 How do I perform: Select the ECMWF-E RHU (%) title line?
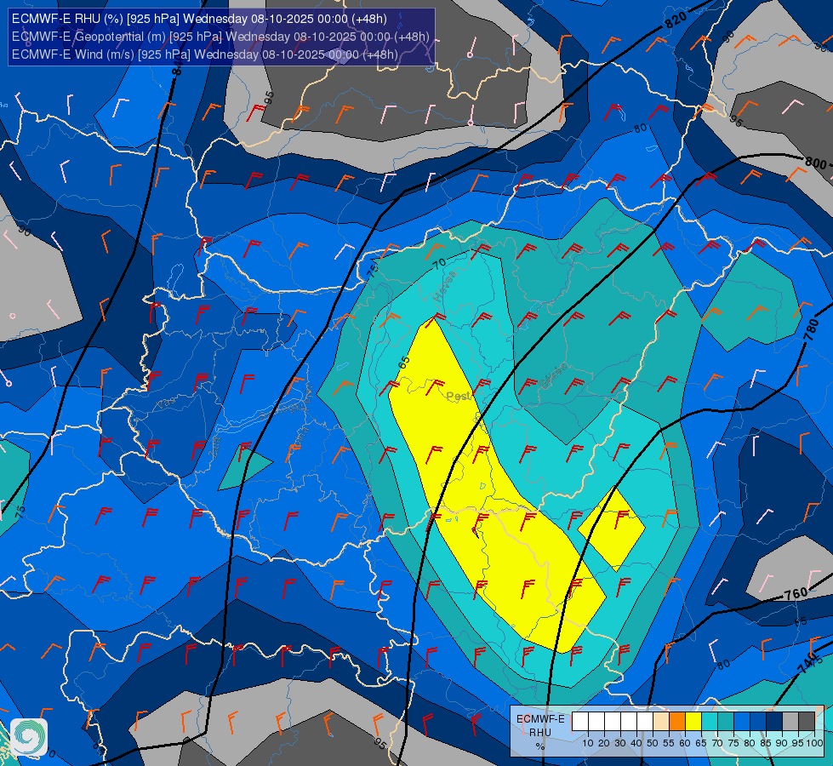(199, 19)
